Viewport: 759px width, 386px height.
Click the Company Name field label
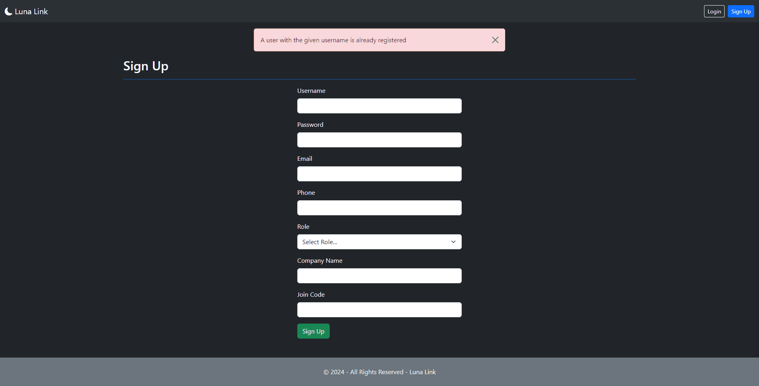320,261
